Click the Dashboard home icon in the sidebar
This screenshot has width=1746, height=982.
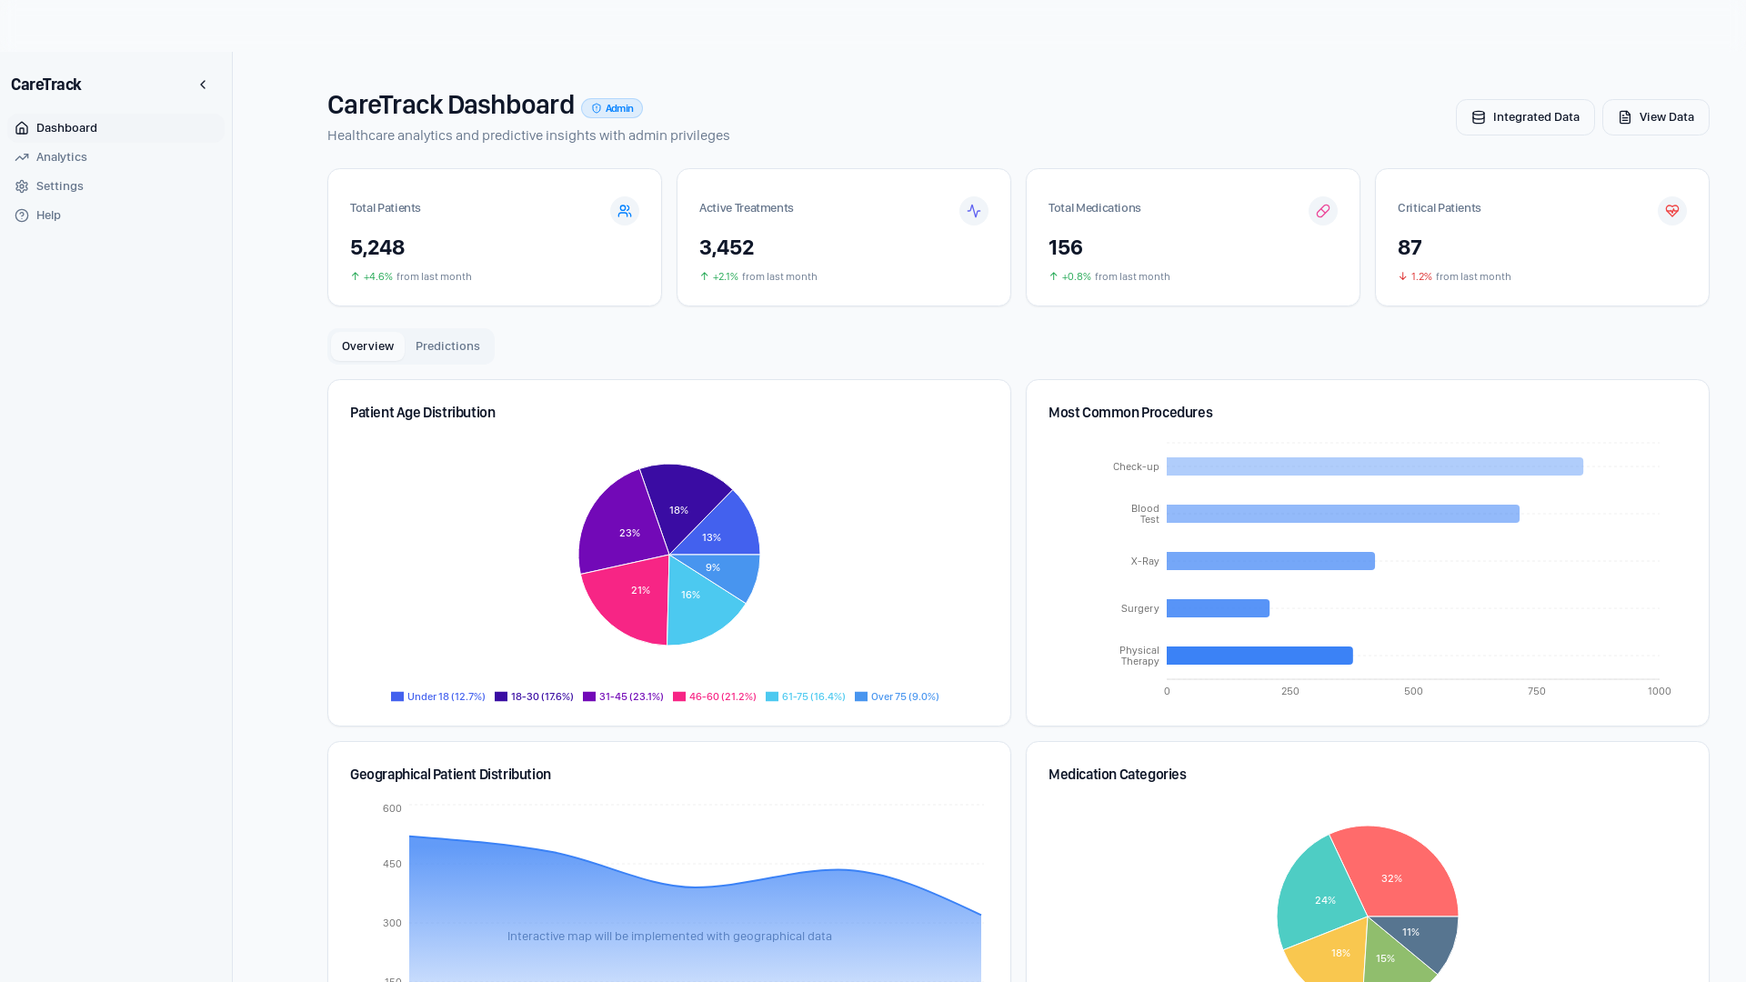[x=22, y=128]
